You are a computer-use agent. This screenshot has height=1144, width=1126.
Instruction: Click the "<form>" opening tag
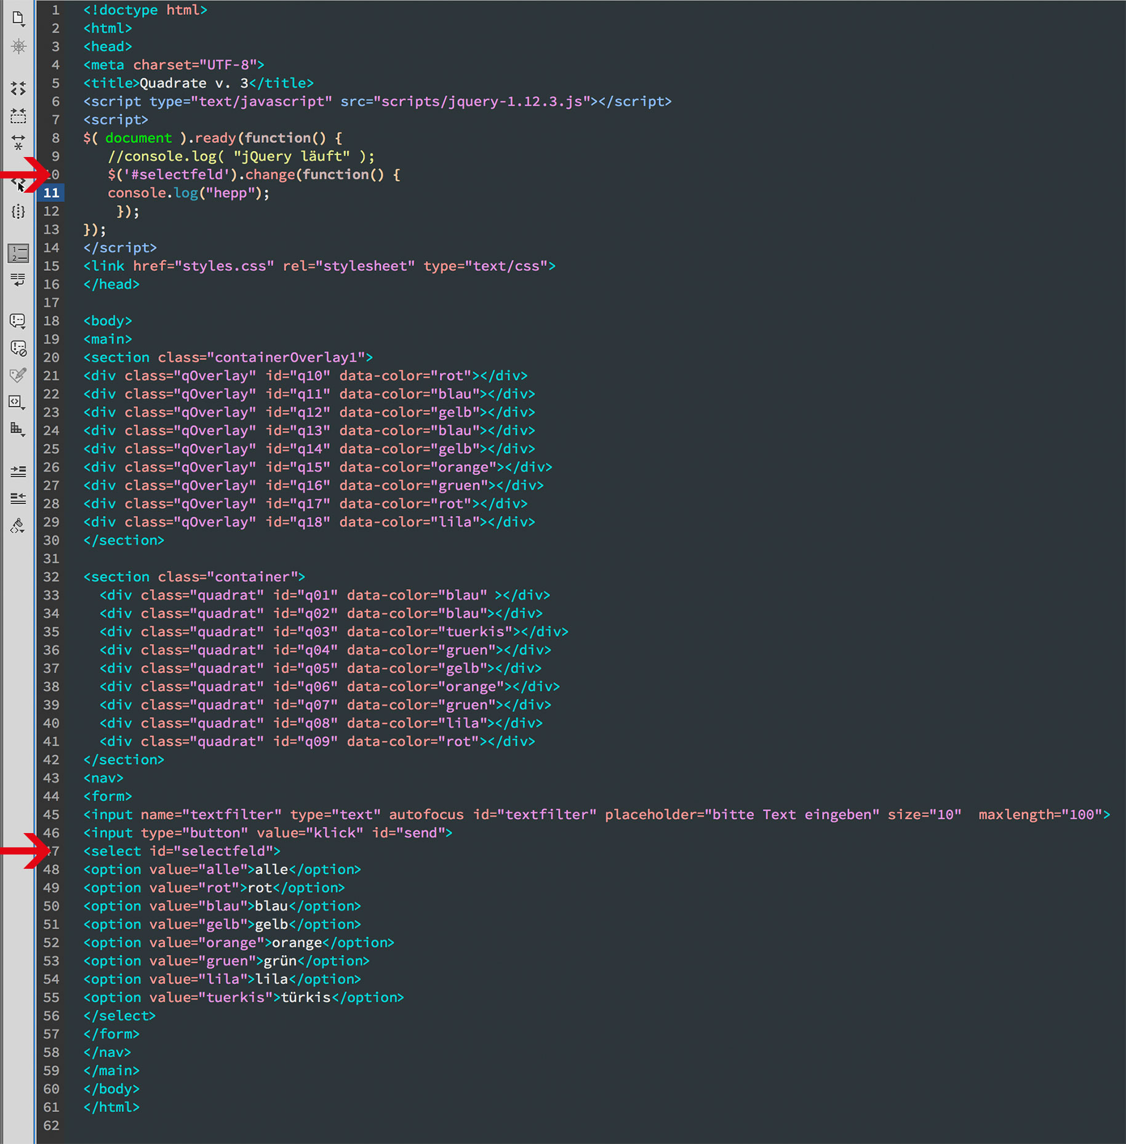click(108, 797)
